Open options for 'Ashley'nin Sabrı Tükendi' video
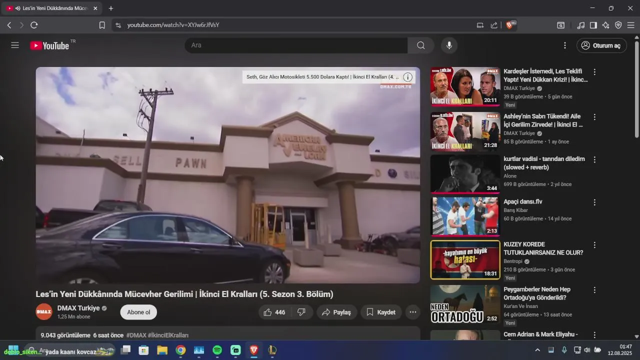 click(594, 117)
